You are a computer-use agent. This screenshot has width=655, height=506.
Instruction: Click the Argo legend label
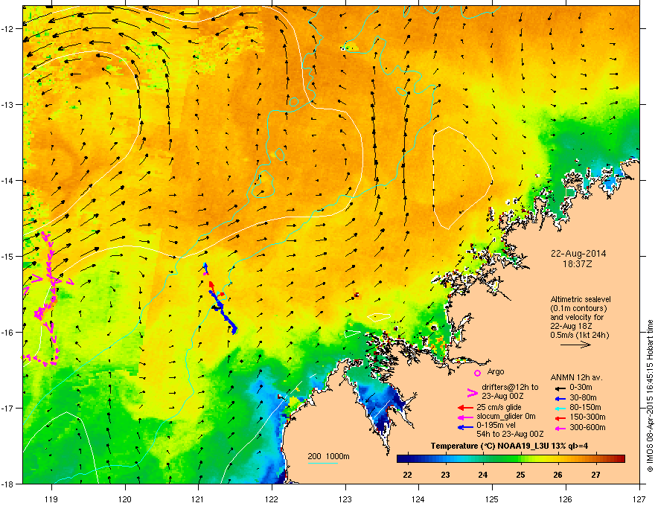(496, 371)
